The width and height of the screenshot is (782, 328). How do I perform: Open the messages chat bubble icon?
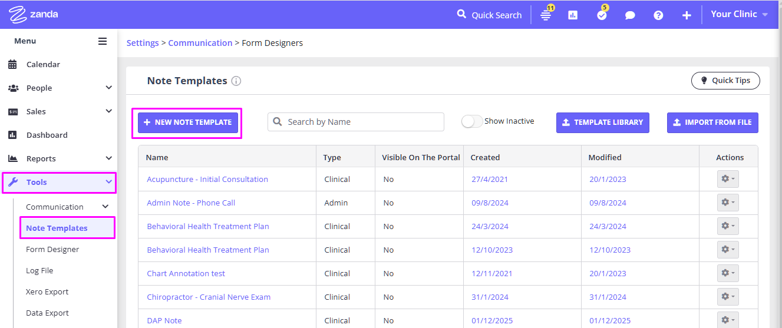click(630, 15)
